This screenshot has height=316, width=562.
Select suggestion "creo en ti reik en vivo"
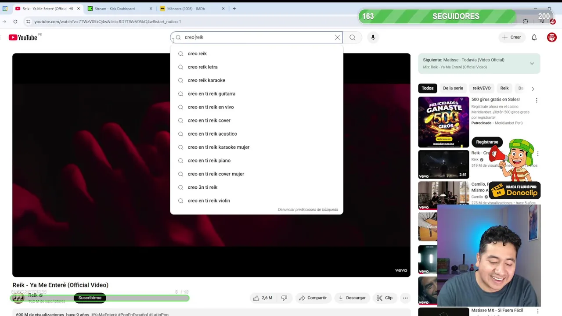pos(256,107)
